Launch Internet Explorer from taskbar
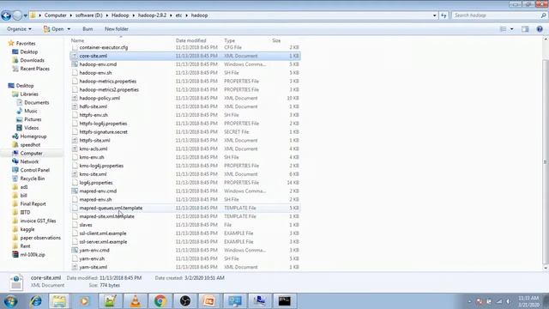This screenshot has height=309, width=549. click(36, 301)
